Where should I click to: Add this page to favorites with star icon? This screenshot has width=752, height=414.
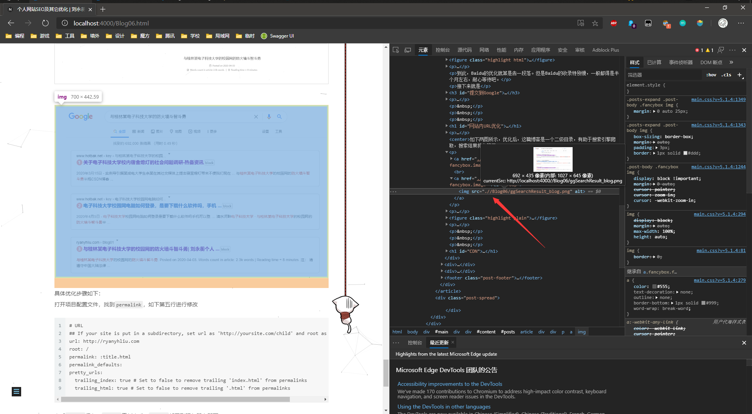pyautogui.click(x=595, y=23)
